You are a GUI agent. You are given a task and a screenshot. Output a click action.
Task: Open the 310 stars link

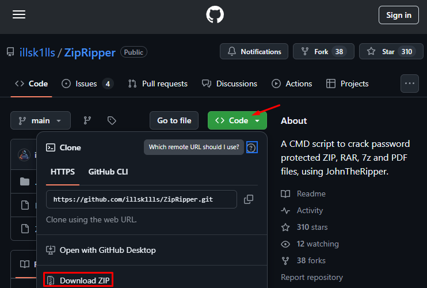(304, 227)
